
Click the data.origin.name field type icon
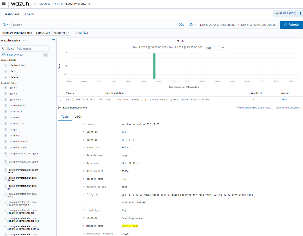[5, 148]
